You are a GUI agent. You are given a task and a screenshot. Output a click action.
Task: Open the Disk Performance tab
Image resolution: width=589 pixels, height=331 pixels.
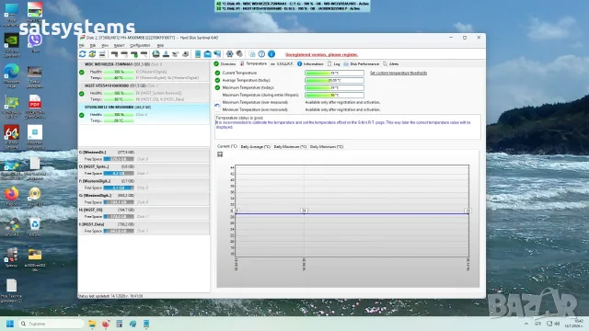click(x=361, y=64)
